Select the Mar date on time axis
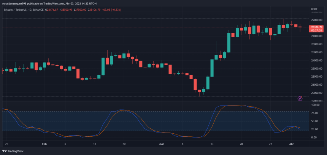This screenshot has width=327, height=155. [x=162, y=144]
